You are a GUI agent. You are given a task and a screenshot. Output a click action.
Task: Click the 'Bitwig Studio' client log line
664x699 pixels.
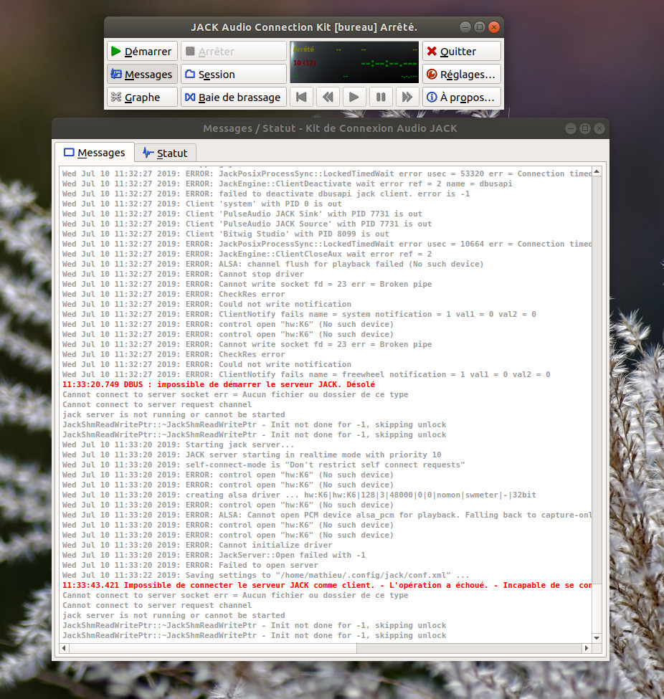[226, 234]
